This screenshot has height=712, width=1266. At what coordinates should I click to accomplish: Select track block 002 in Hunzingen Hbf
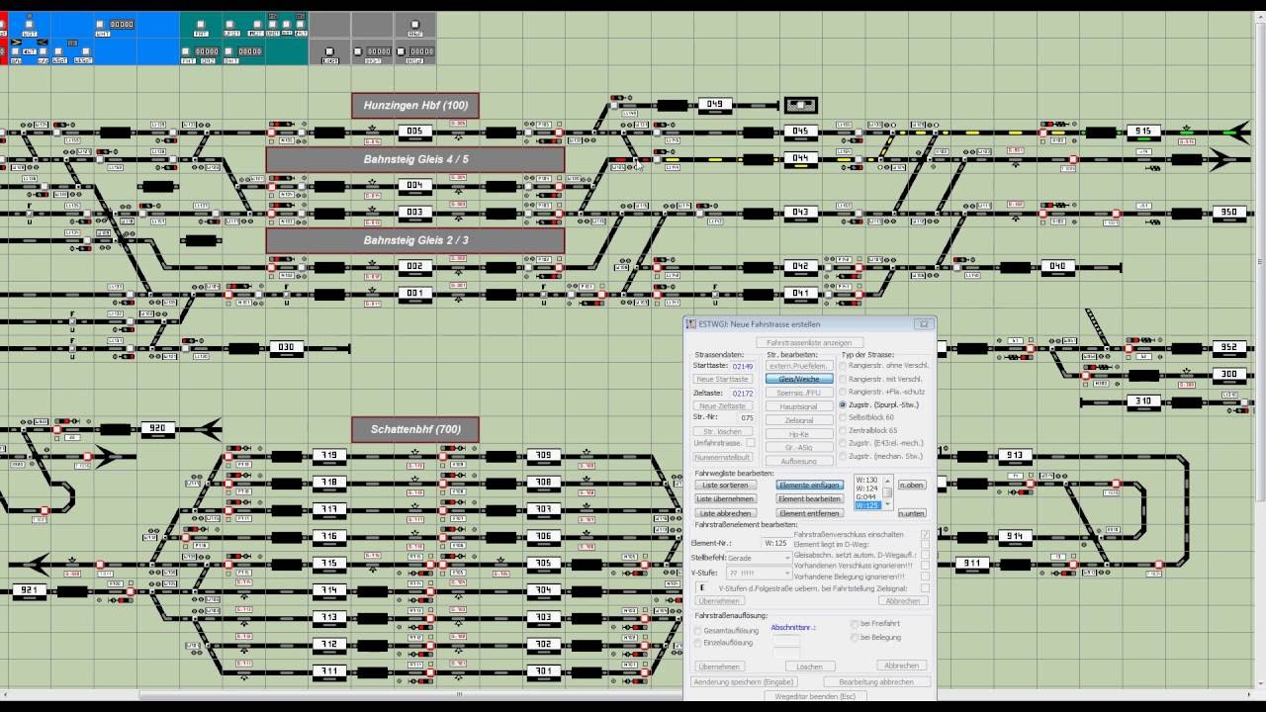tap(414, 267)
